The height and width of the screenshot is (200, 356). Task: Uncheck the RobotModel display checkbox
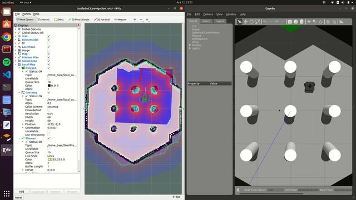click(x=48, y=39)
